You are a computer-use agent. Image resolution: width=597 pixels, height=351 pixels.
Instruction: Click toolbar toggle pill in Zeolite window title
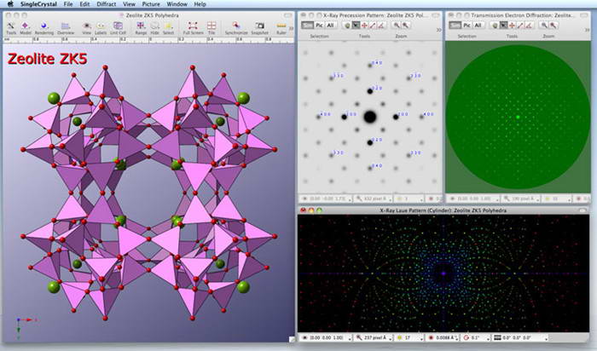pos(288,15)
